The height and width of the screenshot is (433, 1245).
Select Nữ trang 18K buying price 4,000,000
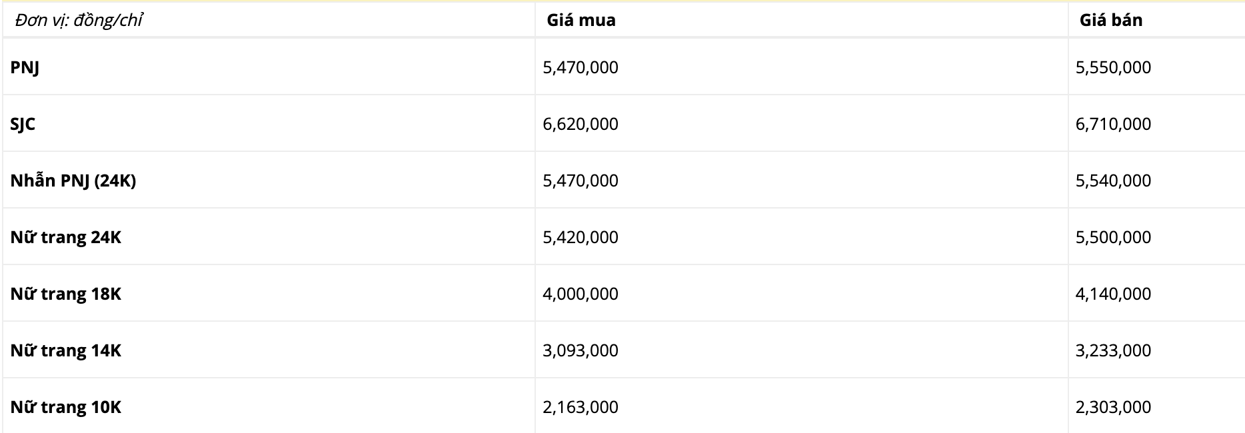pyautogui.click(x=581, y=294)
